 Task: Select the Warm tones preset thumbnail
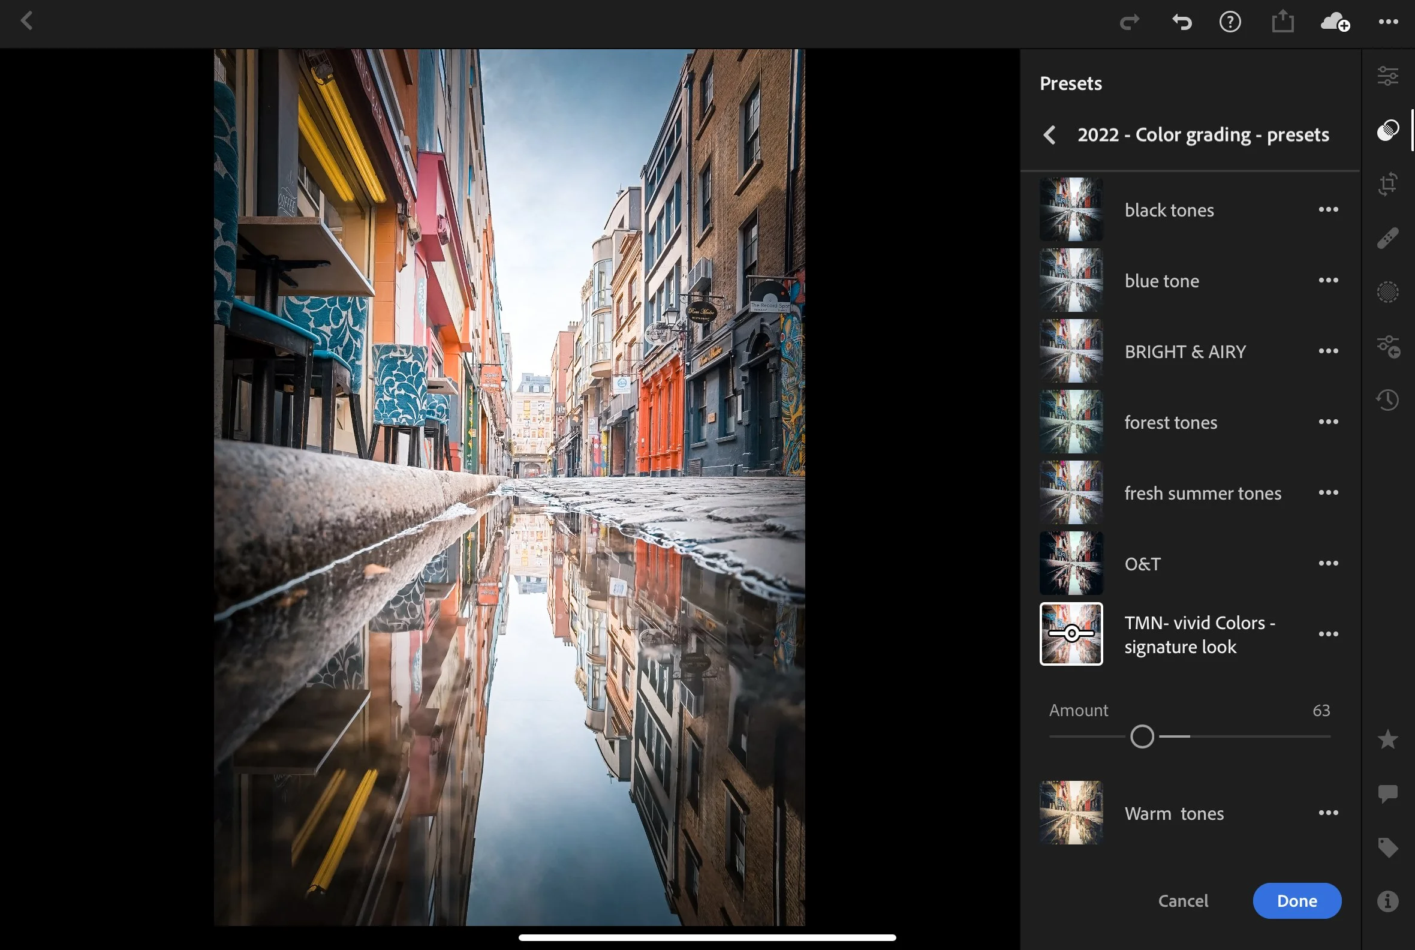point(1071,813)
